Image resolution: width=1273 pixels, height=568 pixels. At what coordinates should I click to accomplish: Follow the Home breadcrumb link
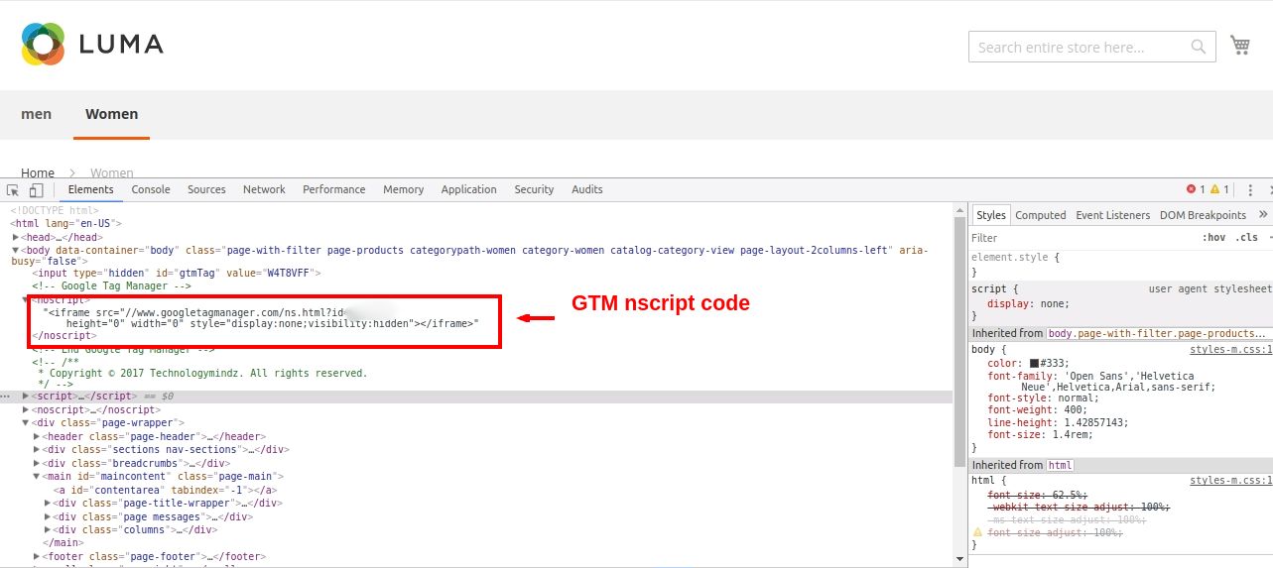tap(38, 172)
